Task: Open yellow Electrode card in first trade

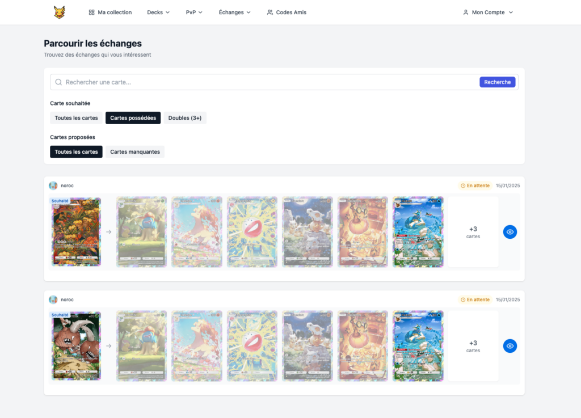Action: [x=252, y=232]
